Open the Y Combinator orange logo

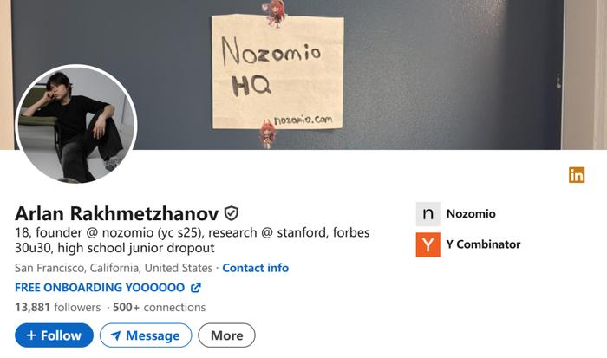[428, 244]
